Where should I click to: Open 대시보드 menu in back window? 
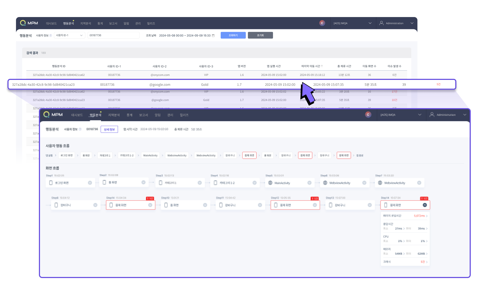[51, 23]
